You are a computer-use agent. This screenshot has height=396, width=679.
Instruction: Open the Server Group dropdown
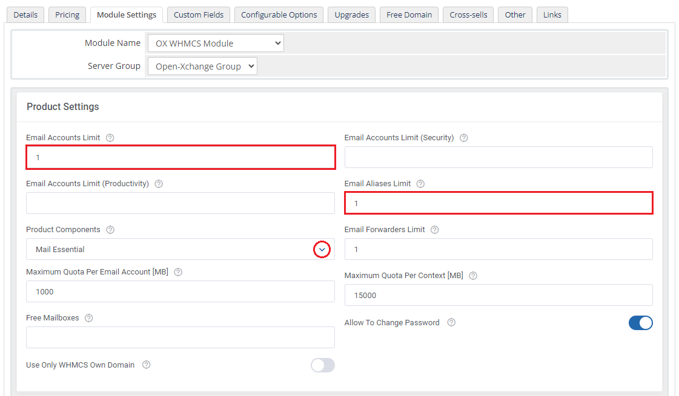coord(202,67)
